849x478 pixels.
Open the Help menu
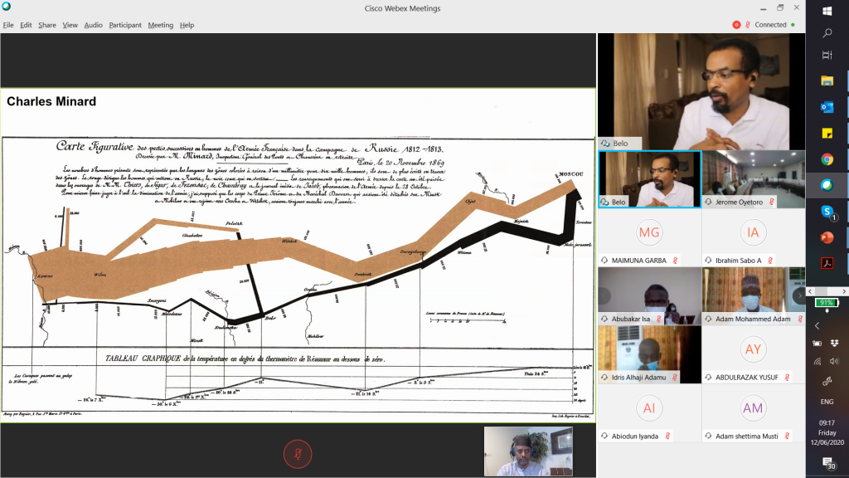coord(187,25)
